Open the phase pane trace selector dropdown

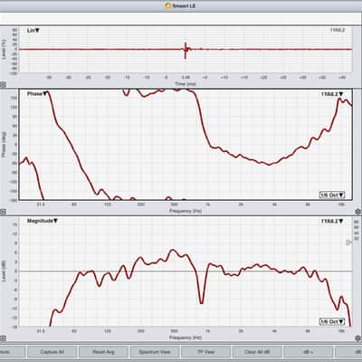[332, 94]
